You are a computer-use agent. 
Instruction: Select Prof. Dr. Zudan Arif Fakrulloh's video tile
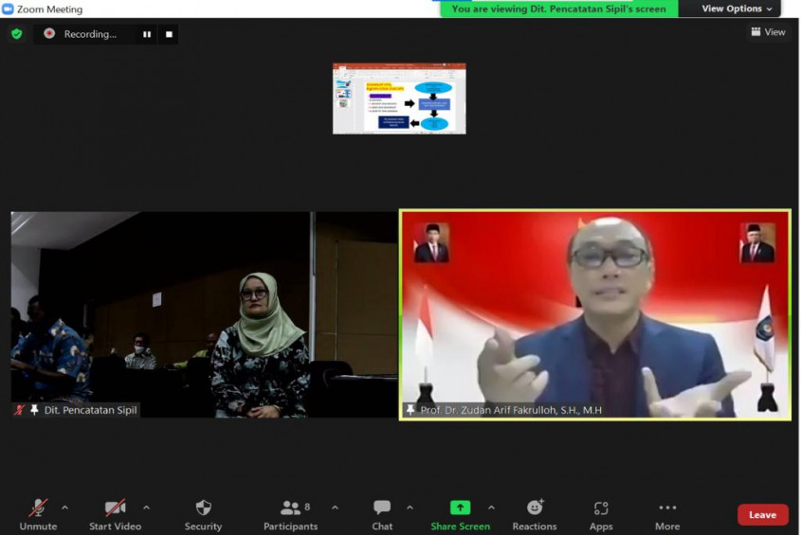click(x=594, y=314)
